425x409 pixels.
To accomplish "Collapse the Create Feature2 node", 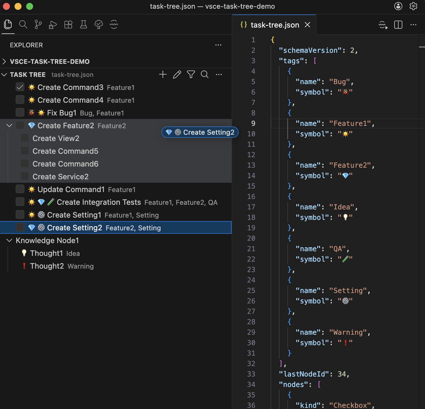I will click(9, 125).
